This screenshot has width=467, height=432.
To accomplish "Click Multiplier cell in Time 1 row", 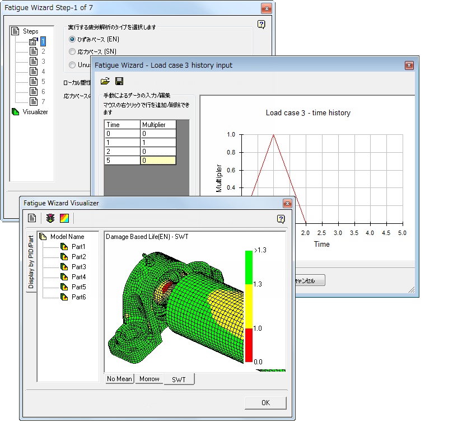I will (x=158, y=142).
